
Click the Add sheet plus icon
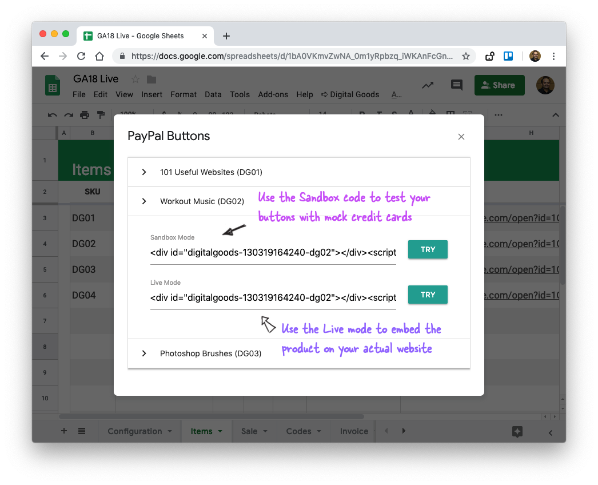click(x=63, y=431)
